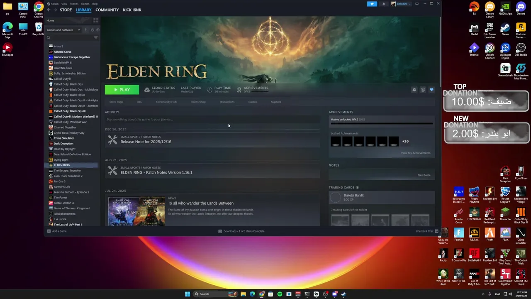Screen dimensions: 531x299
Task: Open advanced filter options beside search
Action: click(95, 38)
